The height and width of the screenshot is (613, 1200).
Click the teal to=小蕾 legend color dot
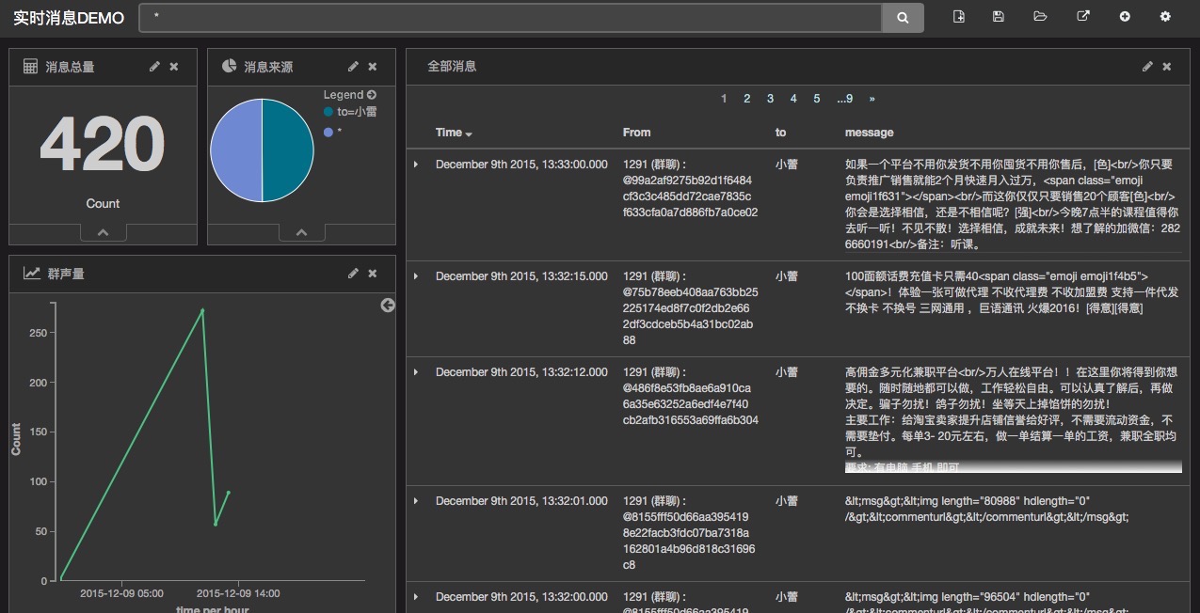(328, 112)
